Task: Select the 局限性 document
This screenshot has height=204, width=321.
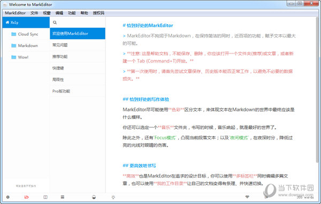Action: point(78,80)
